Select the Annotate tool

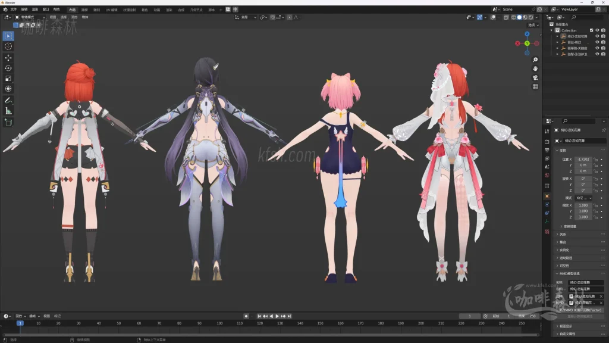point(8,100)
